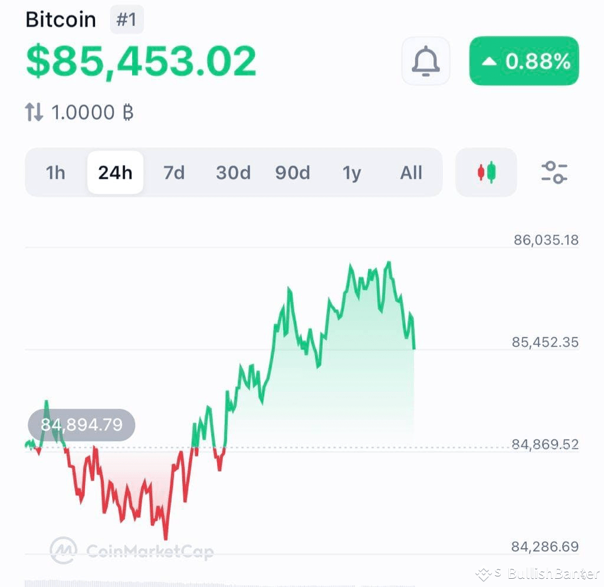The height and width of the screenshot is (587, 604).
Task: View the 1y performance chart
Action: pos(352,172)
